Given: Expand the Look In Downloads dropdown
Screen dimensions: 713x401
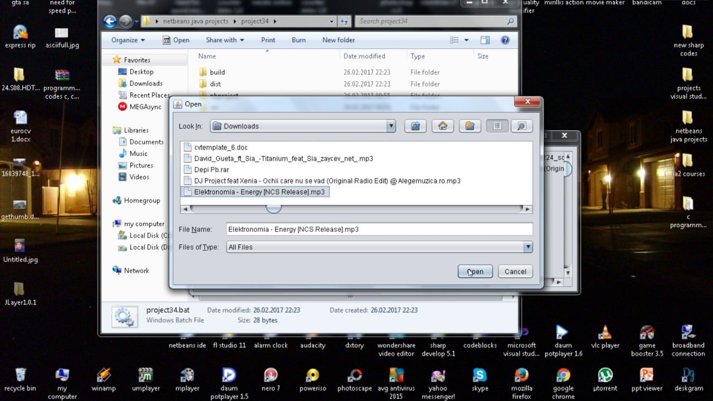Looking at the screenshot, I should pos(391,126).
